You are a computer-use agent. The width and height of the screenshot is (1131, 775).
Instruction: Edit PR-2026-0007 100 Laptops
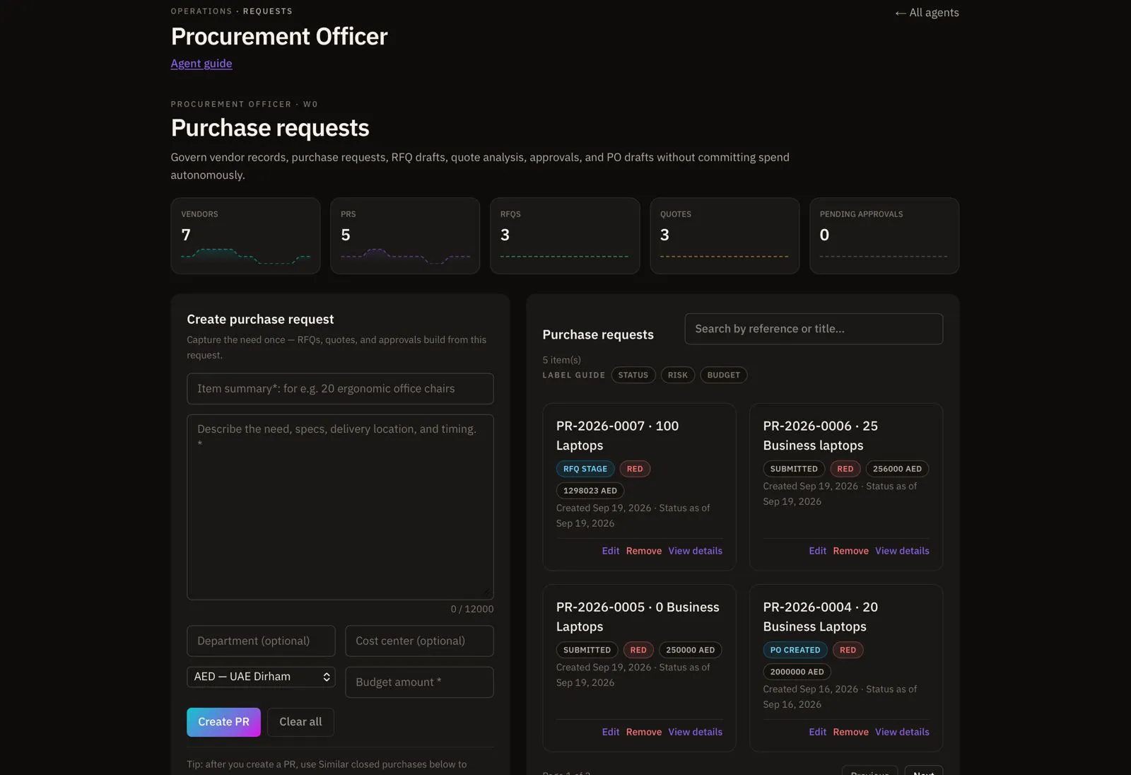[611, 551]
